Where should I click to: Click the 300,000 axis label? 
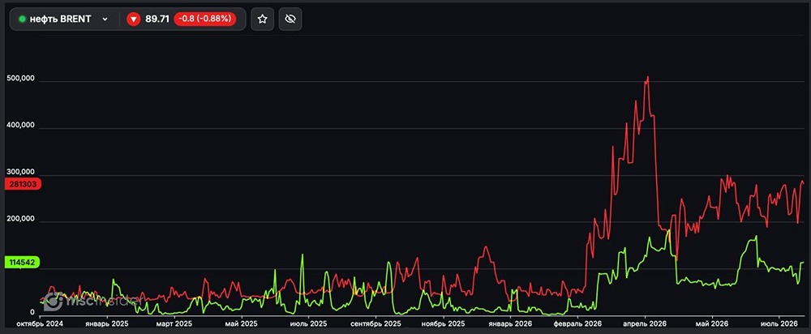point(21,172)
